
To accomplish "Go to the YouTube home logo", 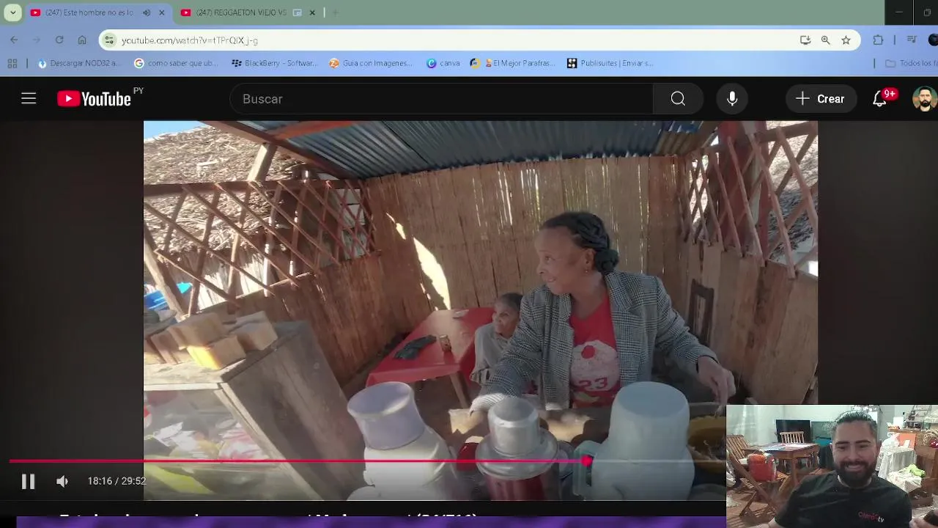I will tap(94, 98).
